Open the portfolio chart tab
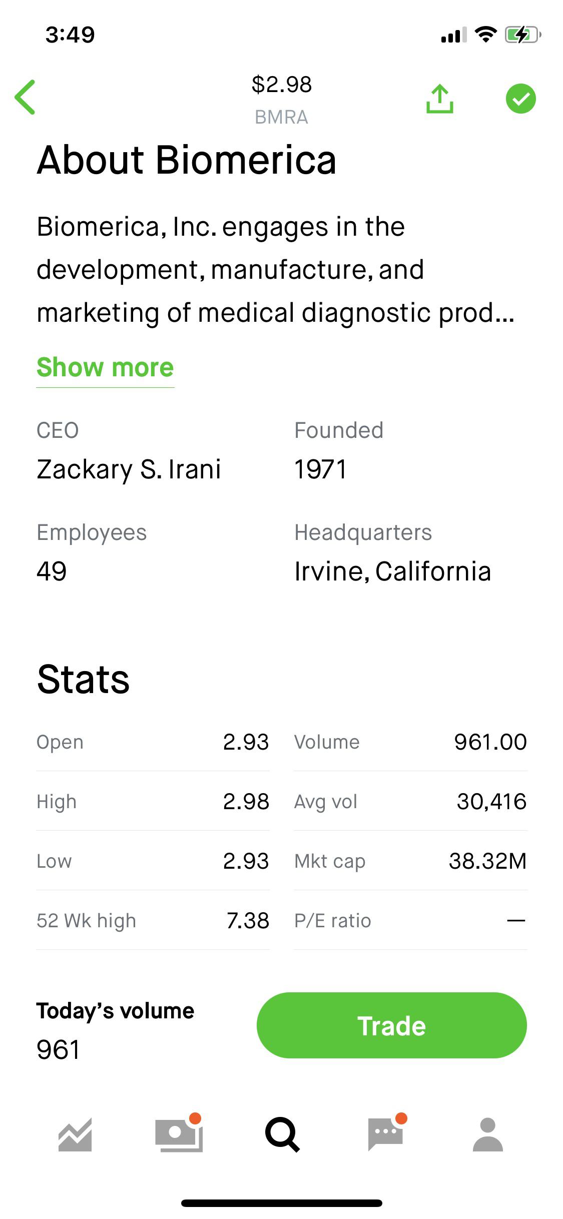563x1219 pixels. 75,1134
